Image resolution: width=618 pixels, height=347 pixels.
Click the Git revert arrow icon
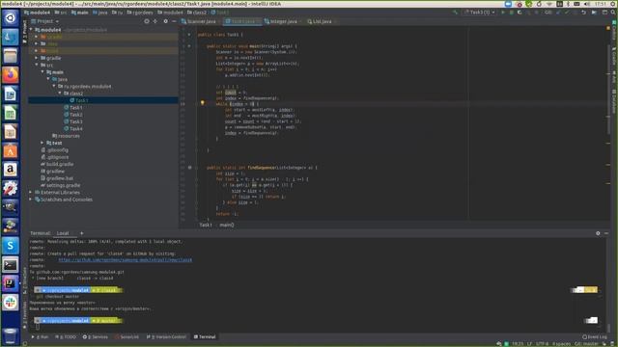pyautogui.click(x=583, y=13)
